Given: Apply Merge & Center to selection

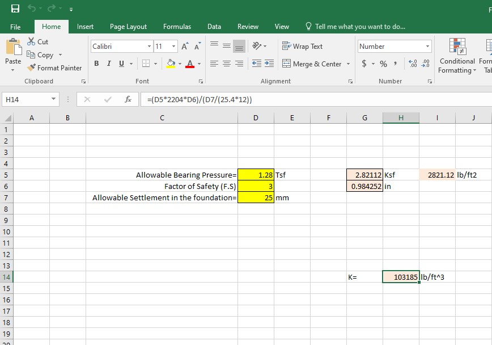Looking at the screenshot, I should (312, 64).
